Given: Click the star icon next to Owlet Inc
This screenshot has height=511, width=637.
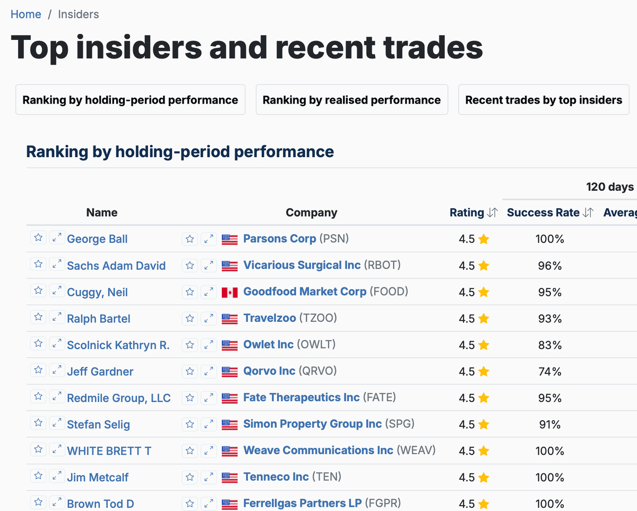Looking at the screenshot, I should [x=190, y=345].
